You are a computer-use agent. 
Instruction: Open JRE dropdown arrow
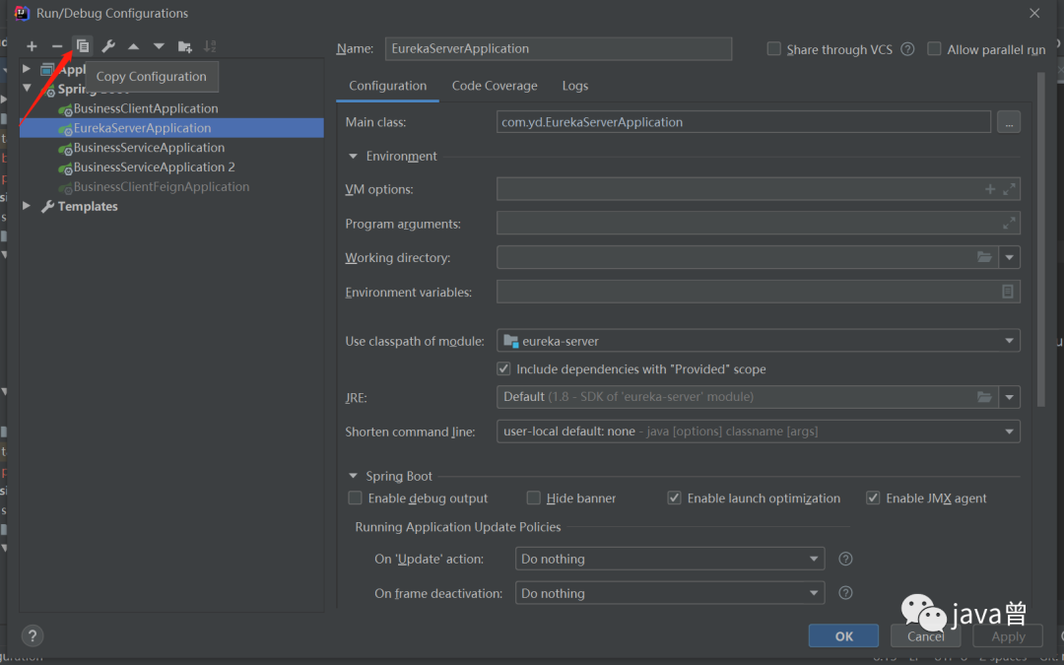[x=1010, y=397]
